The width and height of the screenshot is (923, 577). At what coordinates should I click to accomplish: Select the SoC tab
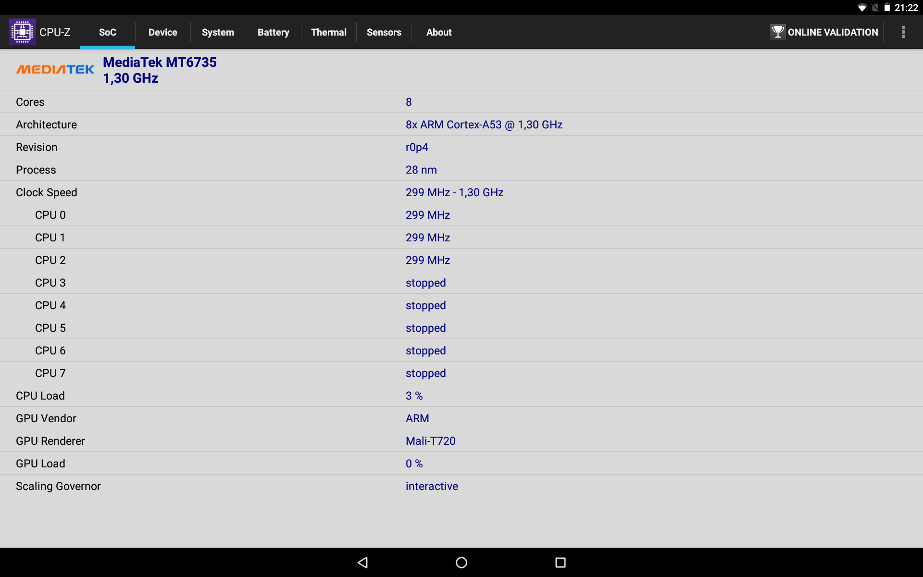pyautogui.click(x=108, y=32)
